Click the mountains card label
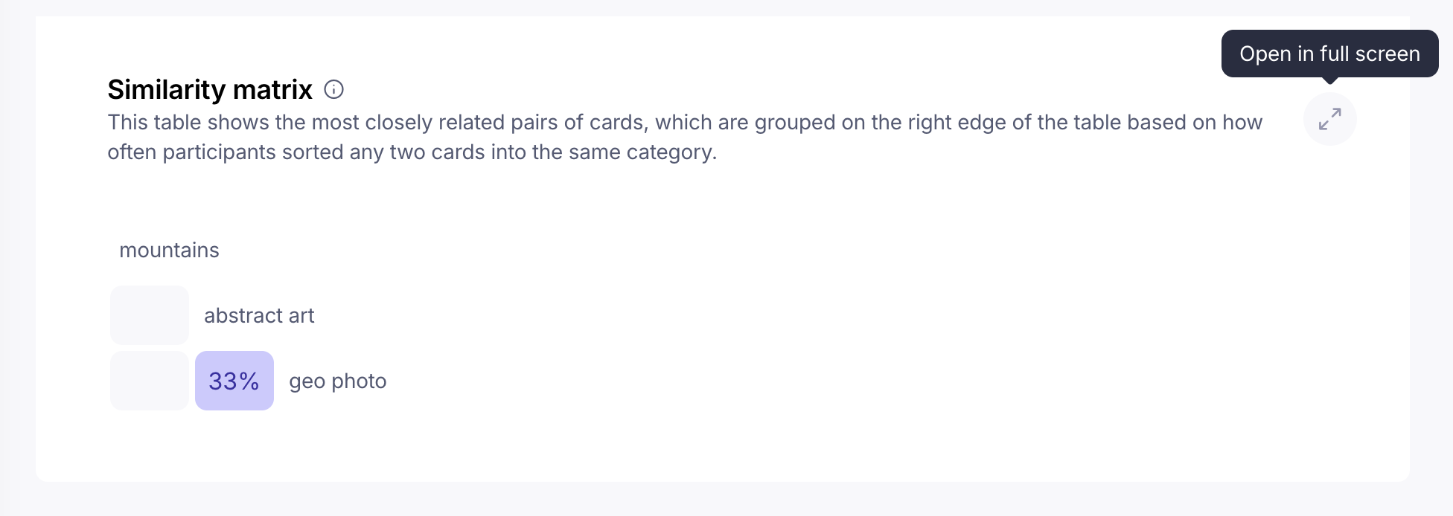Viewport: 1453px width, 516px height. click(169, 251)
